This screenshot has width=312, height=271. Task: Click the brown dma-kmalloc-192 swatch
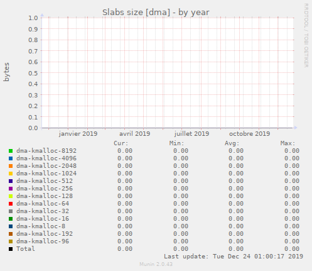pos(11,234)
